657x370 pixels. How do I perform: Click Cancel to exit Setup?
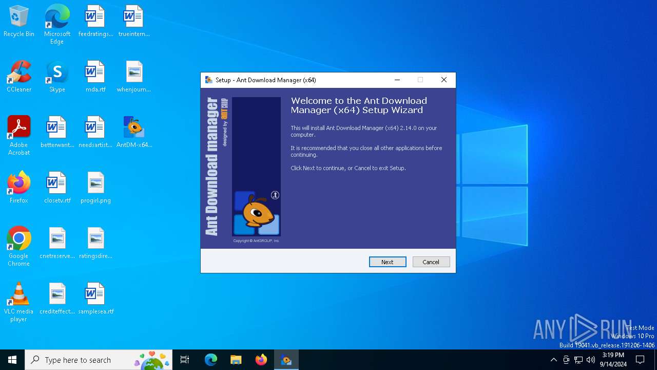[x=431, y=262]
